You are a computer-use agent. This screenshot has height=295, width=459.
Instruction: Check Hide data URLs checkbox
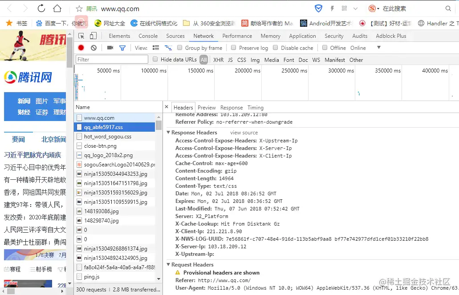click(155, 59)
